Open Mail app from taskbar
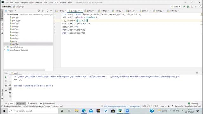 tap(91, 111)
